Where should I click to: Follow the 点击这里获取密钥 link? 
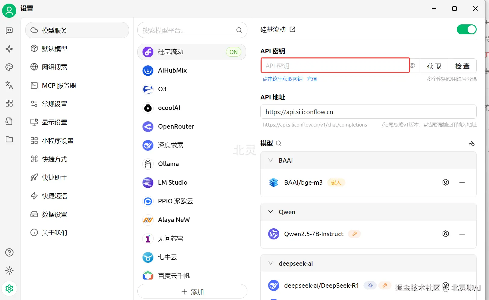[x=282, y=79]
